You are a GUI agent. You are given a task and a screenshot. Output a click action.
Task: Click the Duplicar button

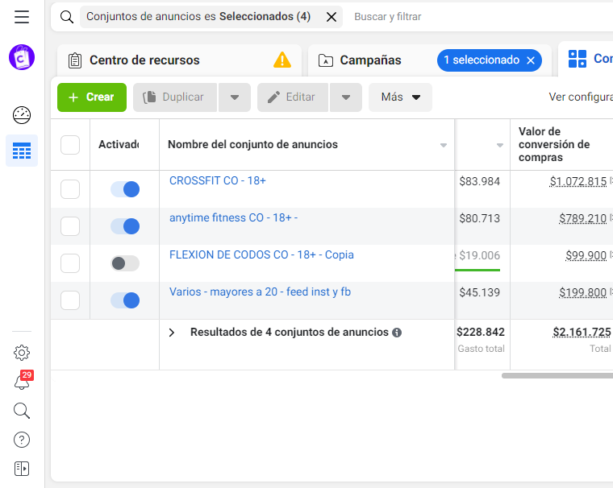pyautogui.click(x=175, y=97)
